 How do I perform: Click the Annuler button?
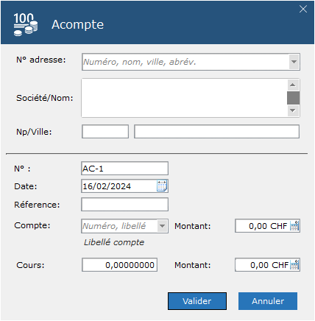pos(268,301)
